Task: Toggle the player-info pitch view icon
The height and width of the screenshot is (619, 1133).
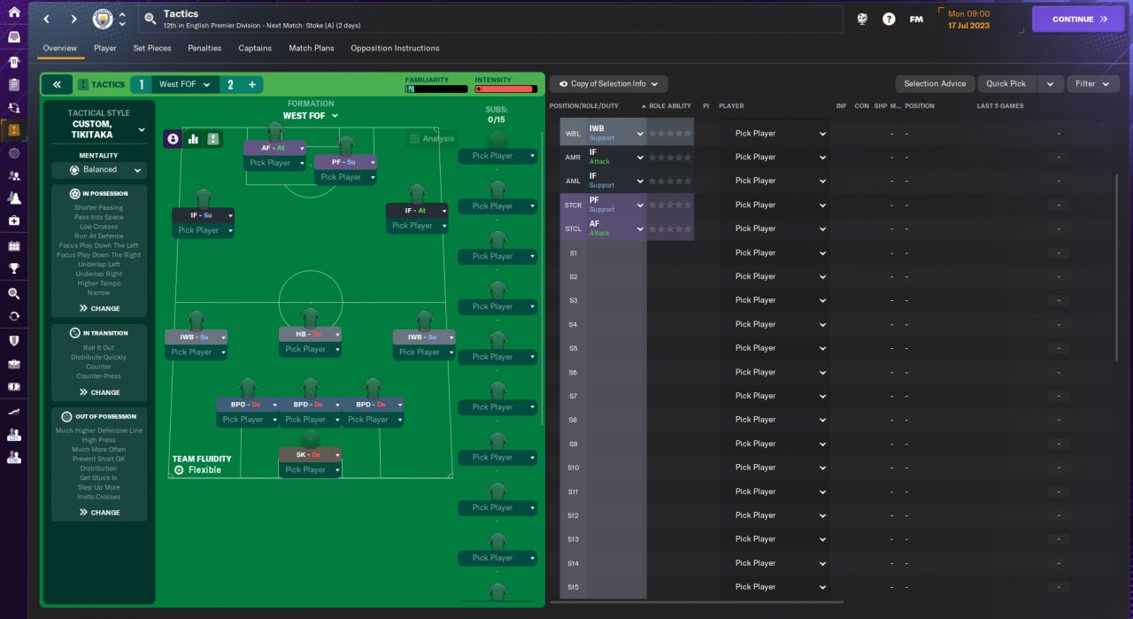Action: click(x=173, y=139)
